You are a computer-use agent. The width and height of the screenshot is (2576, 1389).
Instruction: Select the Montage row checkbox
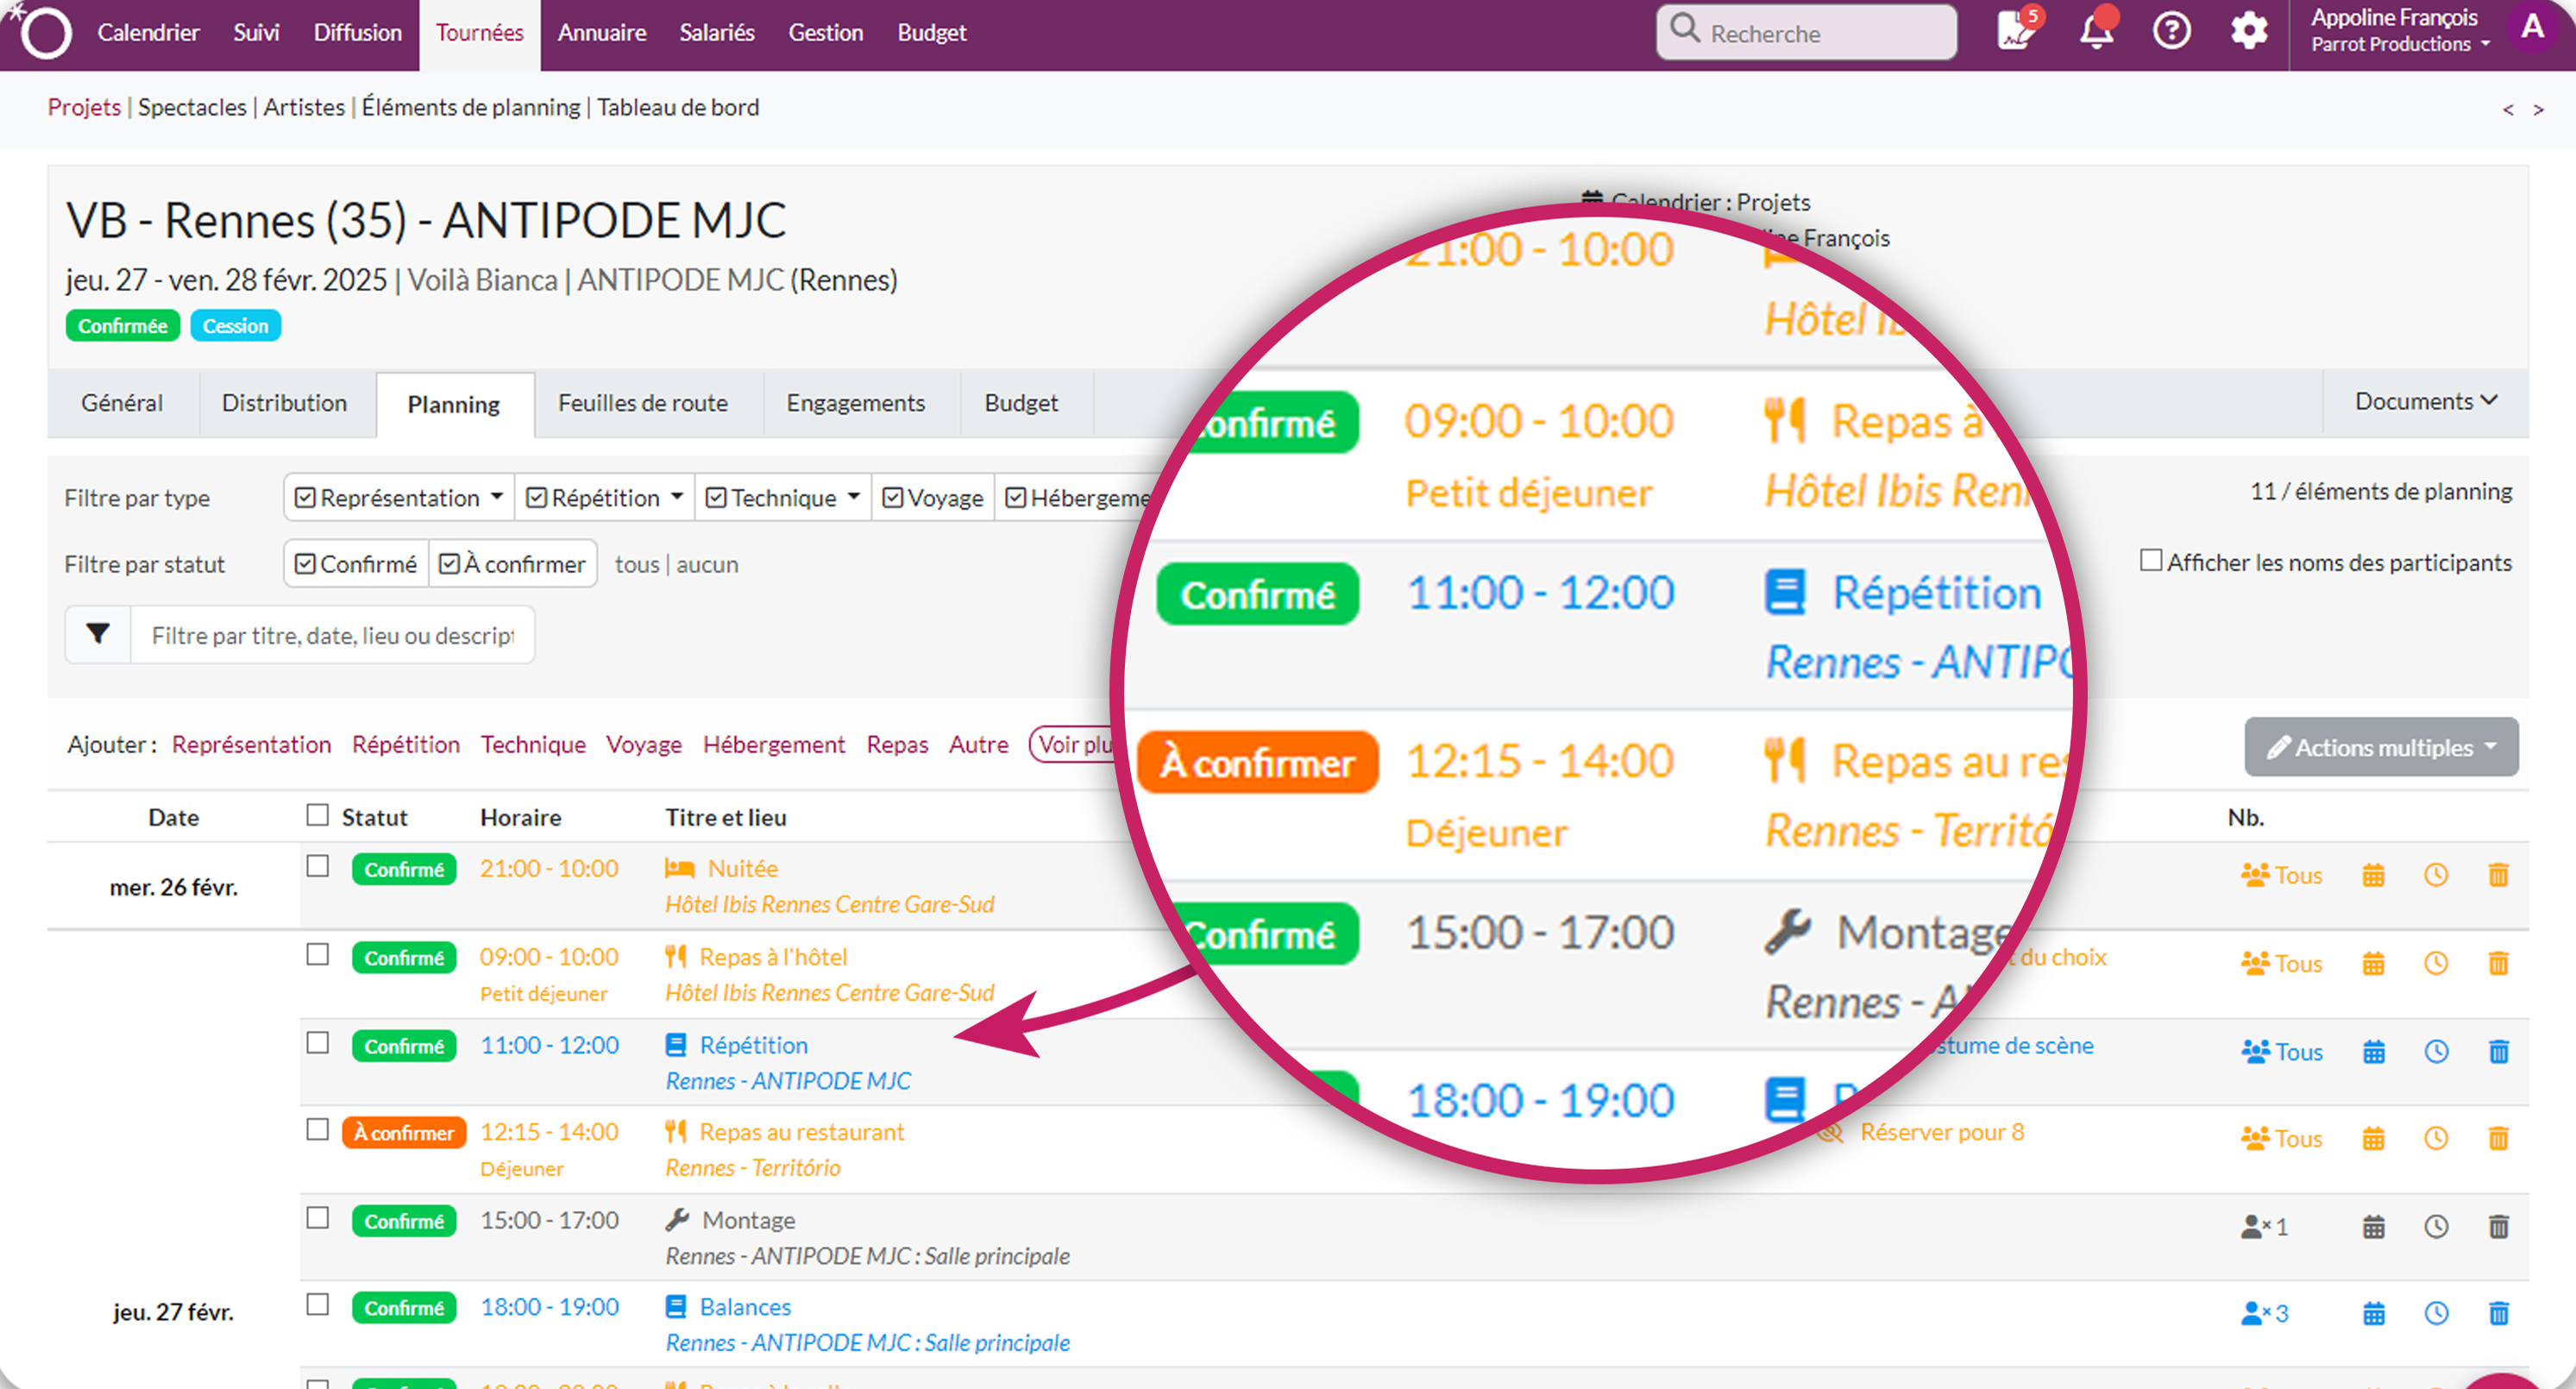click(x=317, y=1218)
